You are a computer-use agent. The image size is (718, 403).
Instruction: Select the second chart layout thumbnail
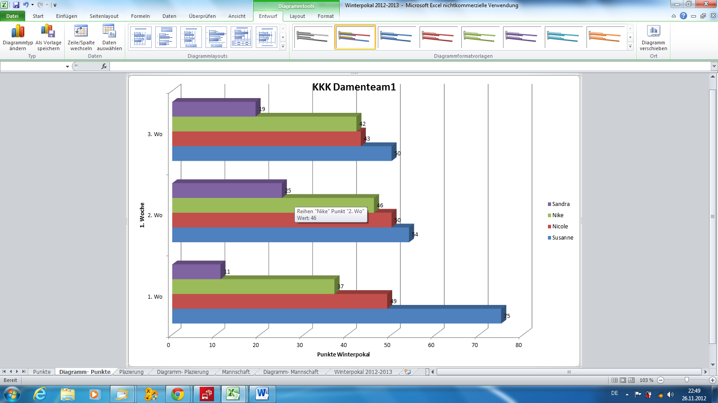pos(166,37)
